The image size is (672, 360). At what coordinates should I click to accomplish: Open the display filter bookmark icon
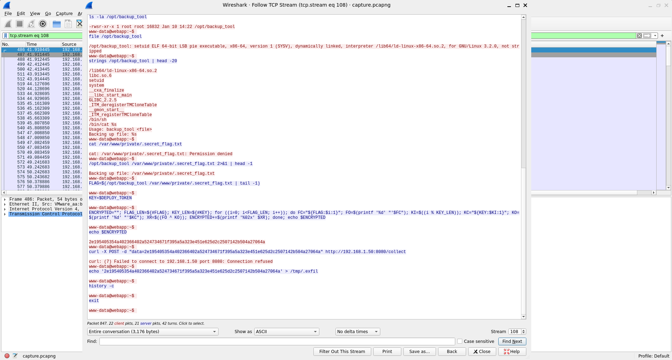click(x=6, y=36)
